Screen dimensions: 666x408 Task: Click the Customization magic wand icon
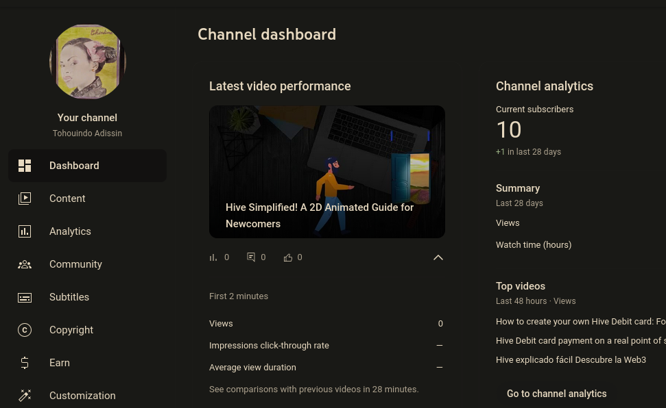[25, 395]
